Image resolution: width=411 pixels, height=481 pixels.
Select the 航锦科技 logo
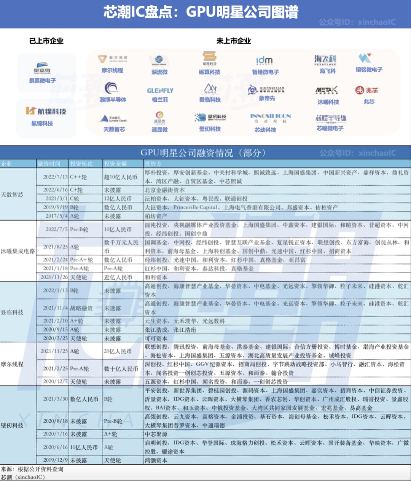(x=46, y=111)
